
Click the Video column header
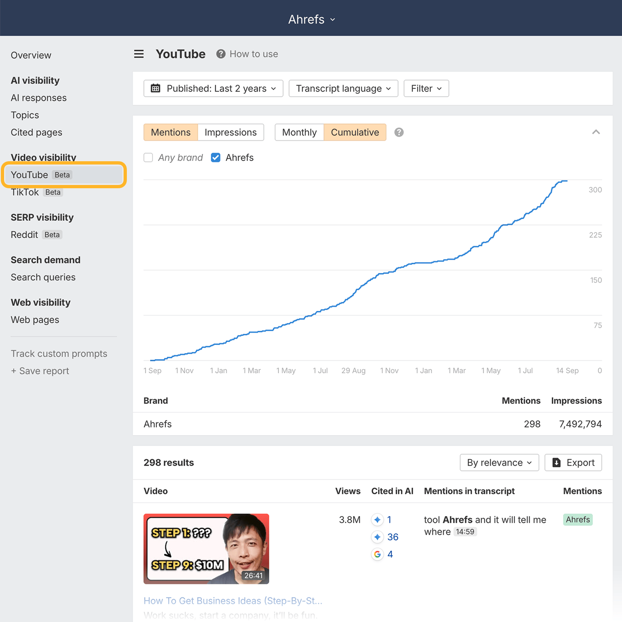click(155, 491)
